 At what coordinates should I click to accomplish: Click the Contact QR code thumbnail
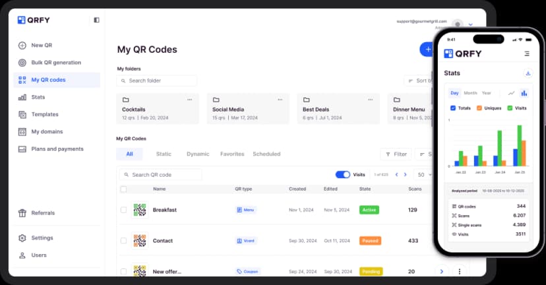click(x=140, y=241)
